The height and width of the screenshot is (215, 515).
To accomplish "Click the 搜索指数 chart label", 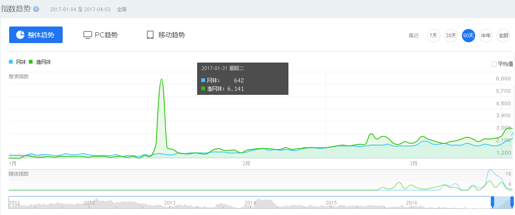I will 19,77.
